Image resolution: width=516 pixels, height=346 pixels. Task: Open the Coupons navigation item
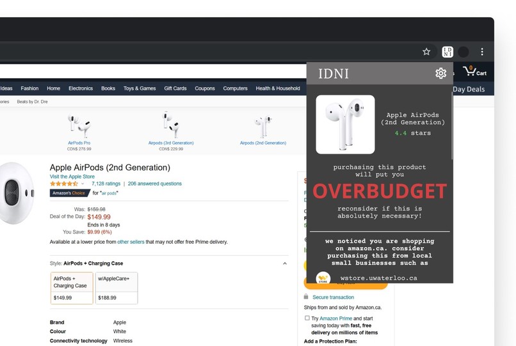tap(205, 88)
